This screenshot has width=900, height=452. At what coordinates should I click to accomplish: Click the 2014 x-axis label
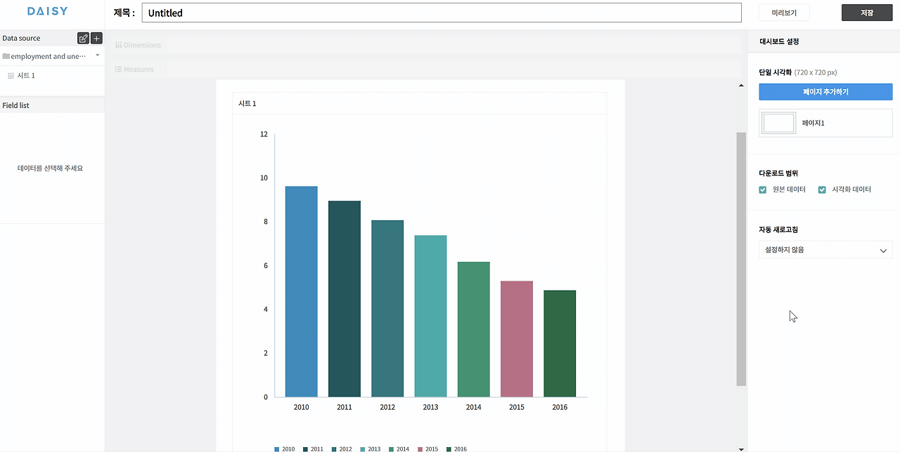[x=474, y=407]
